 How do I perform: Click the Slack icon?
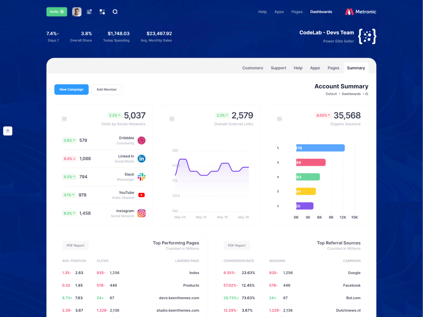point(141,177)
